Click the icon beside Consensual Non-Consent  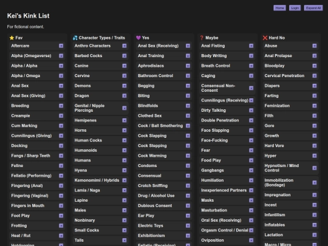(x=251, y=88)
